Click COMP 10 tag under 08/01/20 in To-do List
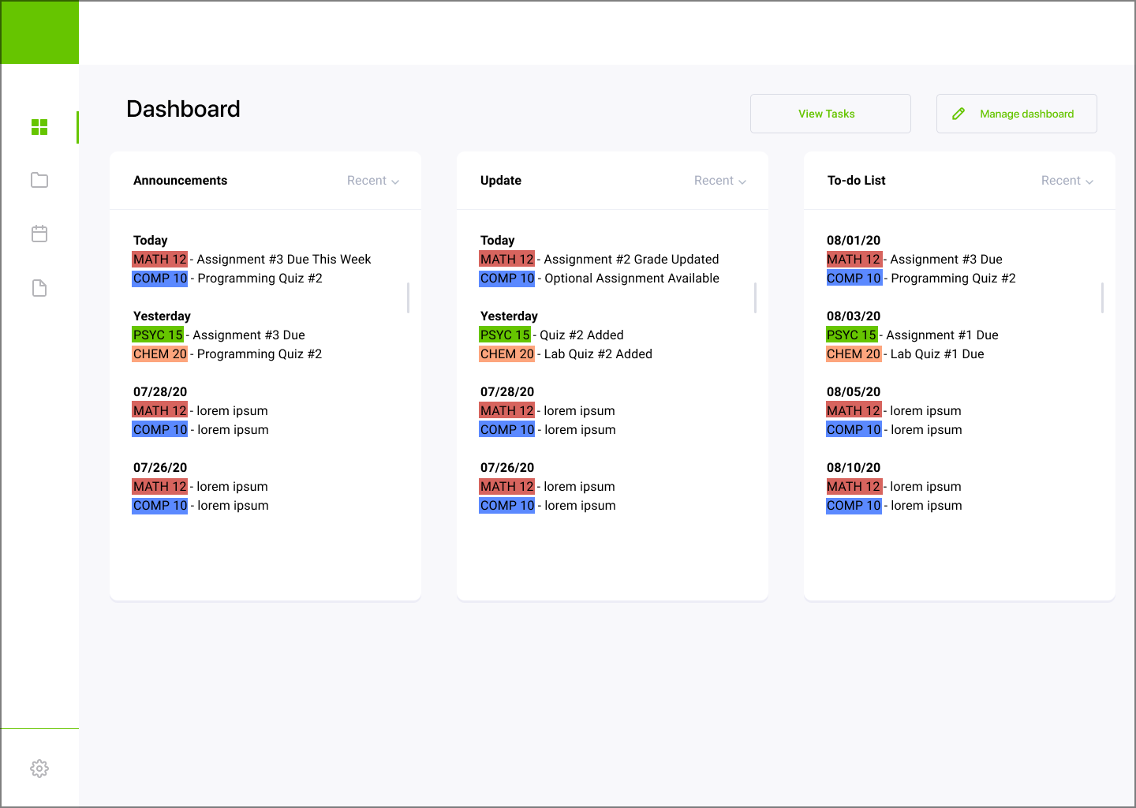Screen dimensions: 1136x808 (854, 279)
